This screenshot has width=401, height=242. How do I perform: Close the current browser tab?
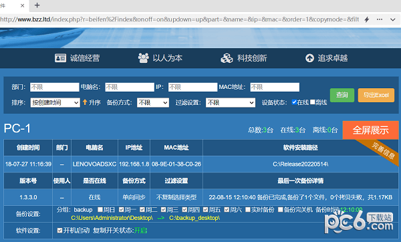click(22, 5)
